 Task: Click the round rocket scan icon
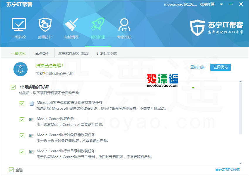(21, 69)
